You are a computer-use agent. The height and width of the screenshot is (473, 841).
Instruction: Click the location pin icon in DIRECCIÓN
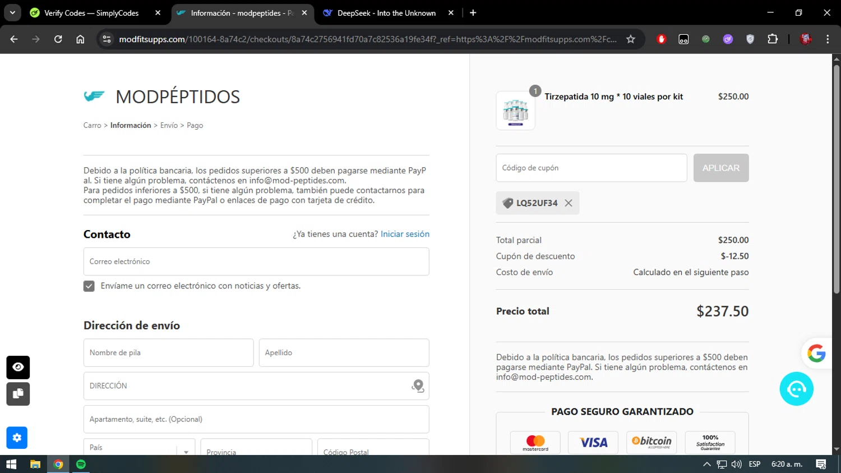coord(418,386)
